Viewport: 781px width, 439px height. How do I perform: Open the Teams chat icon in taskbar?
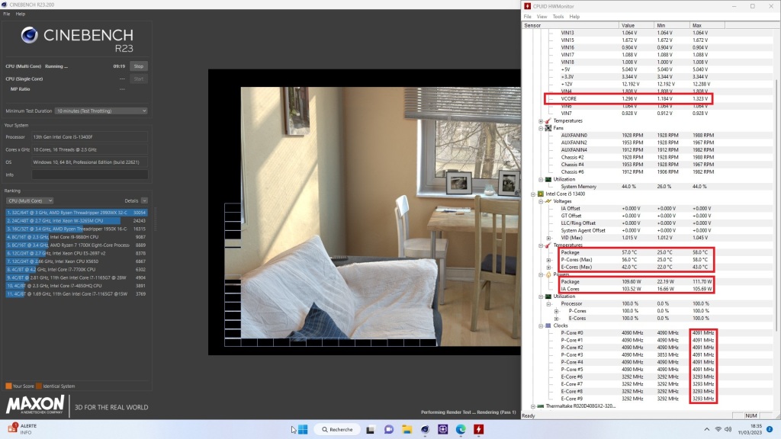point(390,429)
